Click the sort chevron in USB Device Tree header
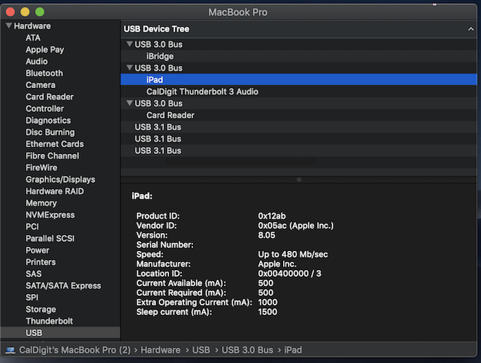 [471, 29]
